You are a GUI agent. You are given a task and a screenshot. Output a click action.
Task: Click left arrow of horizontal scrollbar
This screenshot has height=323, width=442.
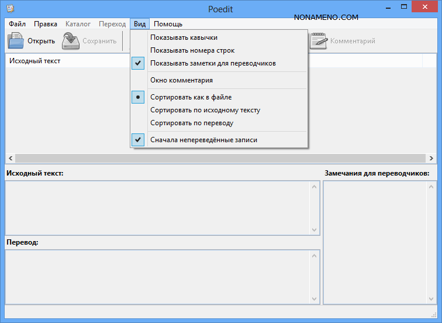tap(10, 159)
